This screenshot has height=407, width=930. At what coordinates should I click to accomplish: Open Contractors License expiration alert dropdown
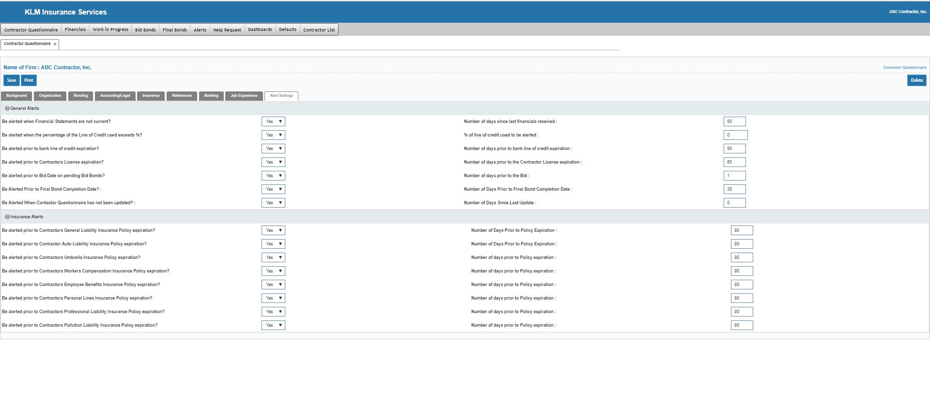coord(273,162)
